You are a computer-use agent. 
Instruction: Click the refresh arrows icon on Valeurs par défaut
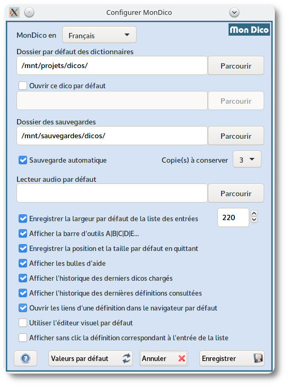tap(126, 358)
